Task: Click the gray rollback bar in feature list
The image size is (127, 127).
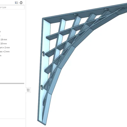Action: pyautogui.click(x=12, y=84)
